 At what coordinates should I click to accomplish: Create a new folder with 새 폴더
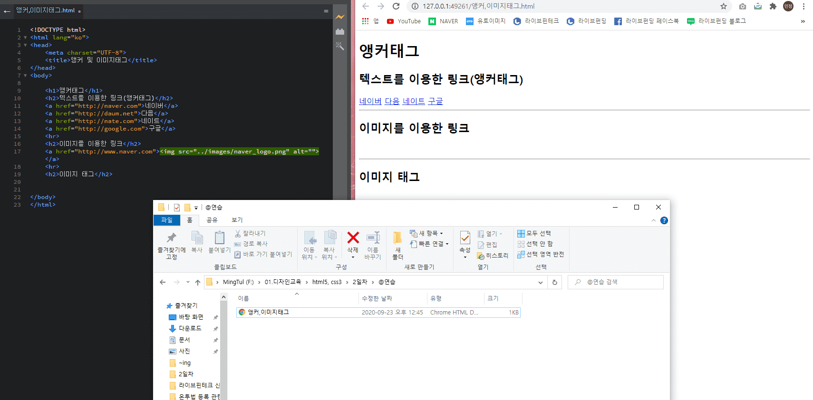click(x=397, y=245)
